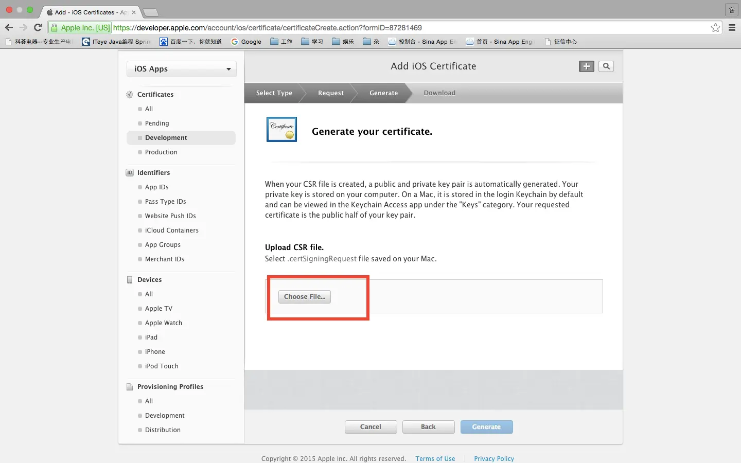The width and height of the screenshot is (741, 463).
Task: Click the Certificates sidebar heading
Action: (x=155, y=95)
